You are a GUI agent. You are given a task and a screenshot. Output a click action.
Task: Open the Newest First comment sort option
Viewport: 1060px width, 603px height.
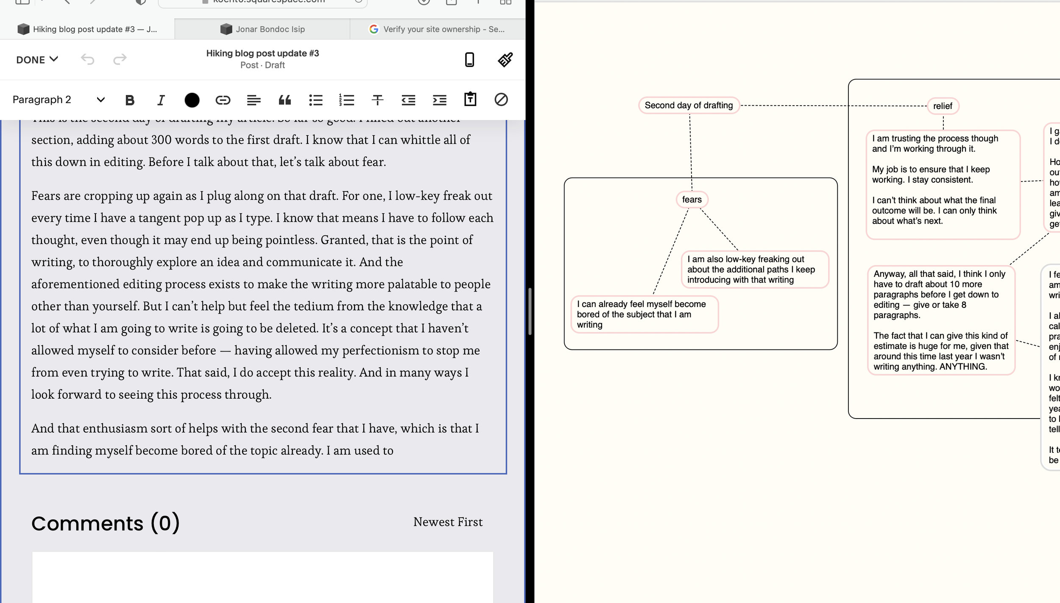tap(448, 522)
